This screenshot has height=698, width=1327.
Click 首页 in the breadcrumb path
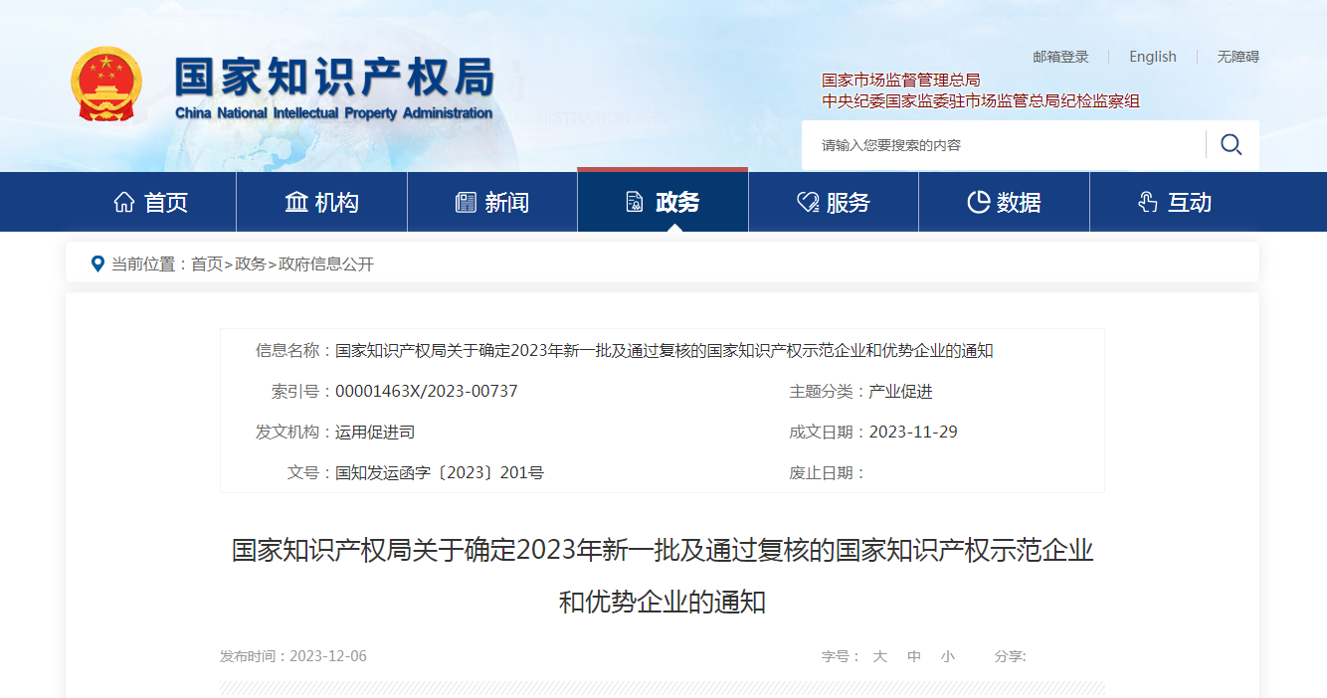tap(207, 263)
